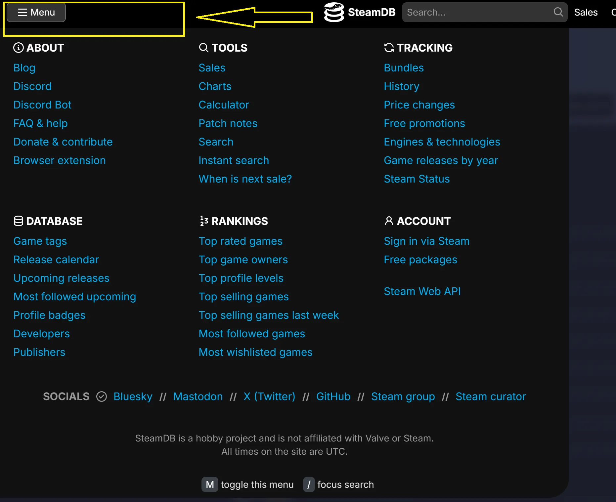Image resolution: width=616 pixels, height=502 pixels.
Task: View Top selling games ranking
Action: [x=244, y=297]
